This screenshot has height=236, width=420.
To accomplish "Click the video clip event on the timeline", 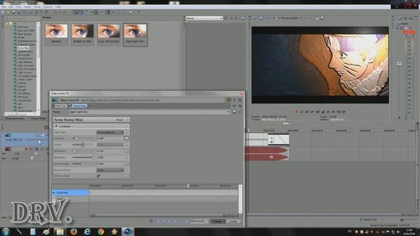I will 267,139.
